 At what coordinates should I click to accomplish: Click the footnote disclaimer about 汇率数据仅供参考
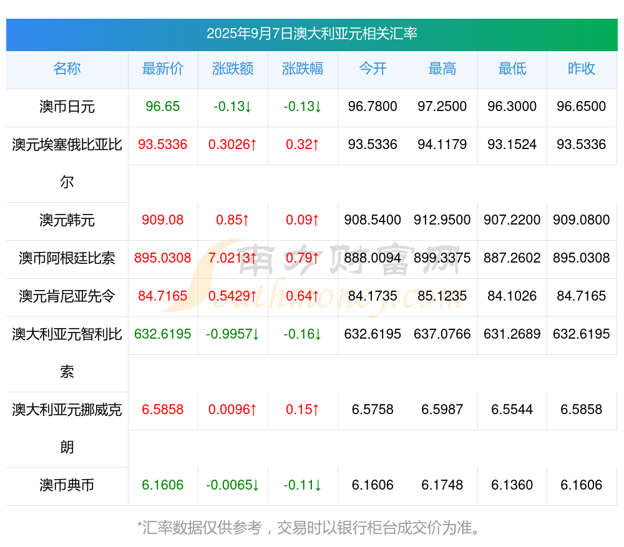pyautogui.click(x=310, y=528)
